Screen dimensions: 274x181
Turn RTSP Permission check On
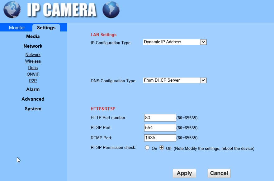(147, 148)
